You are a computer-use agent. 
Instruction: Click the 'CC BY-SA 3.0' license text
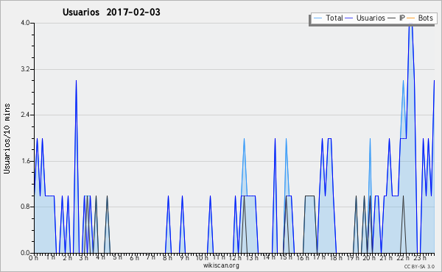419,266
